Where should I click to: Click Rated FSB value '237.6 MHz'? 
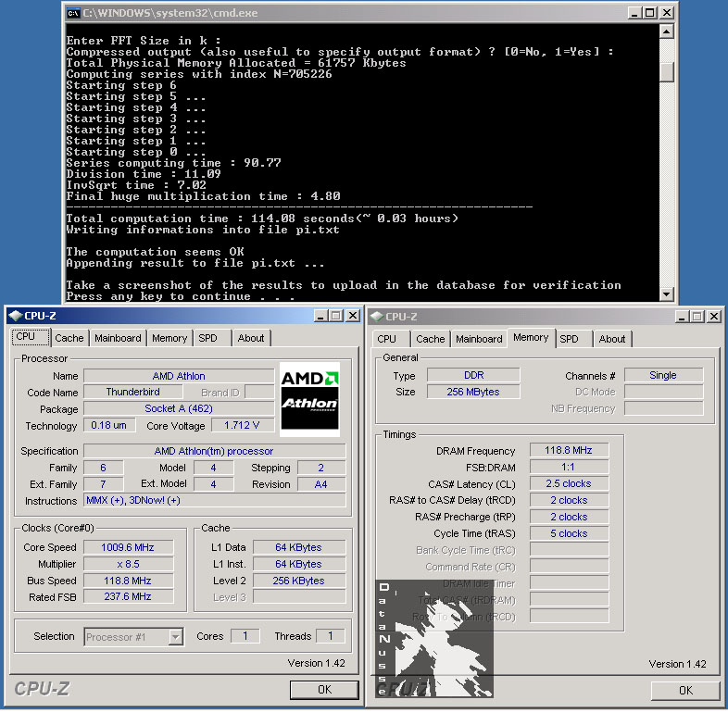(x=128, y=596)
